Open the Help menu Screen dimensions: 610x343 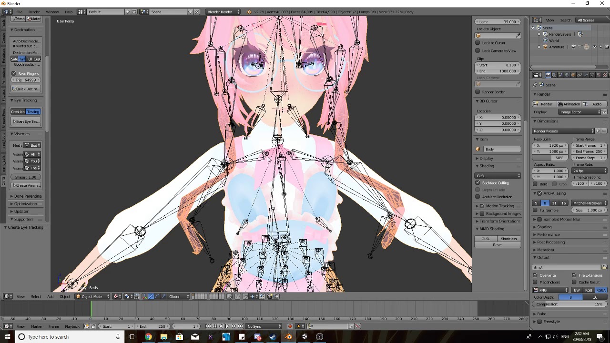click(x=69, y=11)
